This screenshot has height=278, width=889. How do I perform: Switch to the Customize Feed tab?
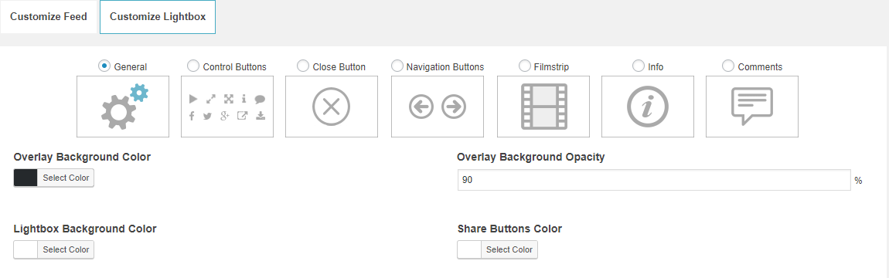pyautogui.click(x=49, y=16)
